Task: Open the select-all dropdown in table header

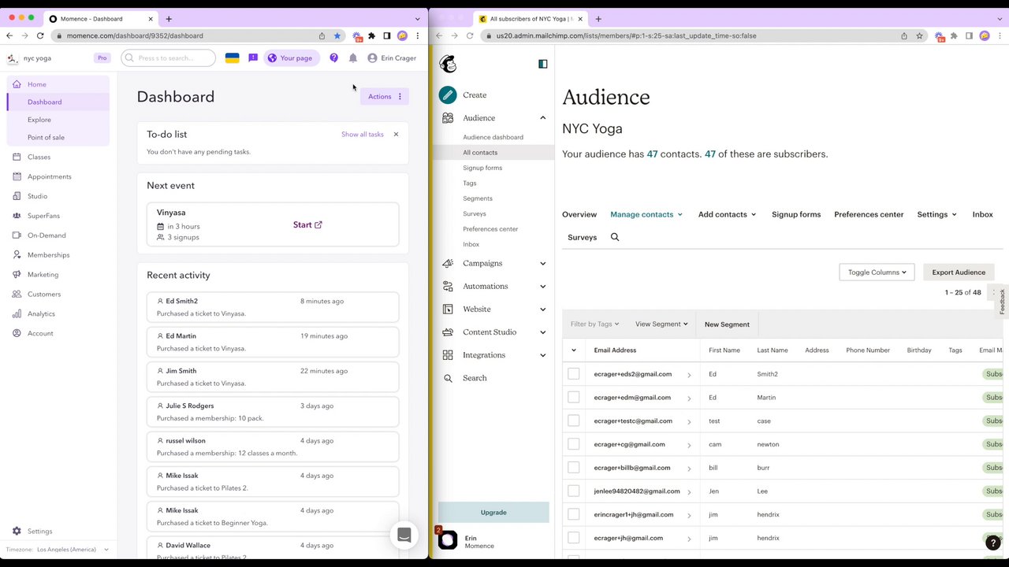Action: coord(574,350)
